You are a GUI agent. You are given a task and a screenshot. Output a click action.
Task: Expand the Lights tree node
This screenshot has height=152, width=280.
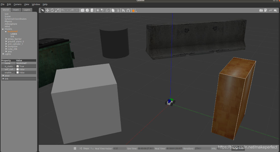(x=3, y=54)
